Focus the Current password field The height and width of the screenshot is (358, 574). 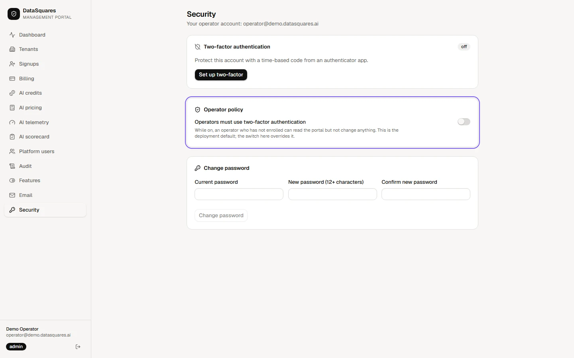pos(239,194)
